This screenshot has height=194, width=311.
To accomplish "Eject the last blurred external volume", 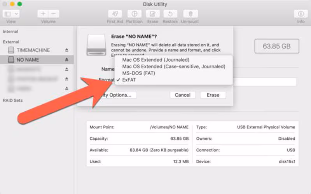I will [x=66, y=88].
